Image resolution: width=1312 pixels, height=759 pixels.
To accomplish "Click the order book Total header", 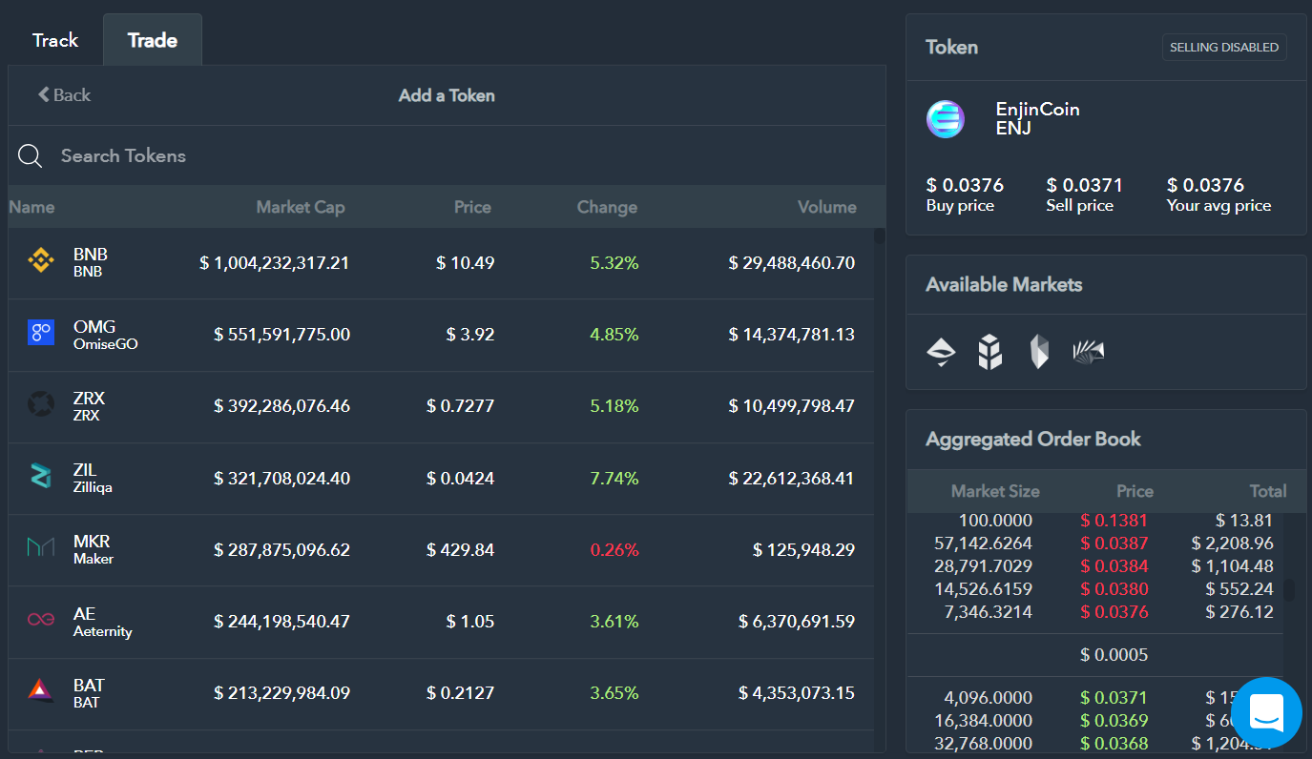I will tap(1268, 491).
